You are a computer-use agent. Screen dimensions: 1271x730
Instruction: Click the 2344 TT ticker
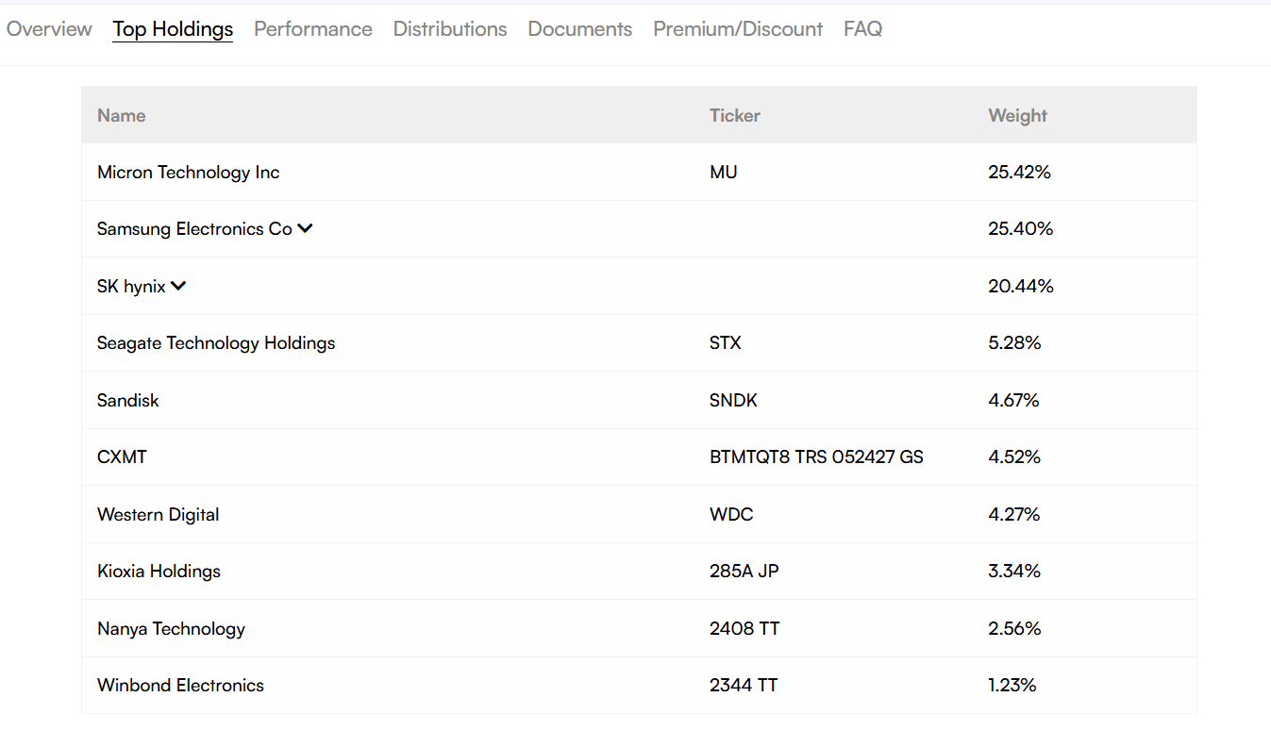pos(744,686)
